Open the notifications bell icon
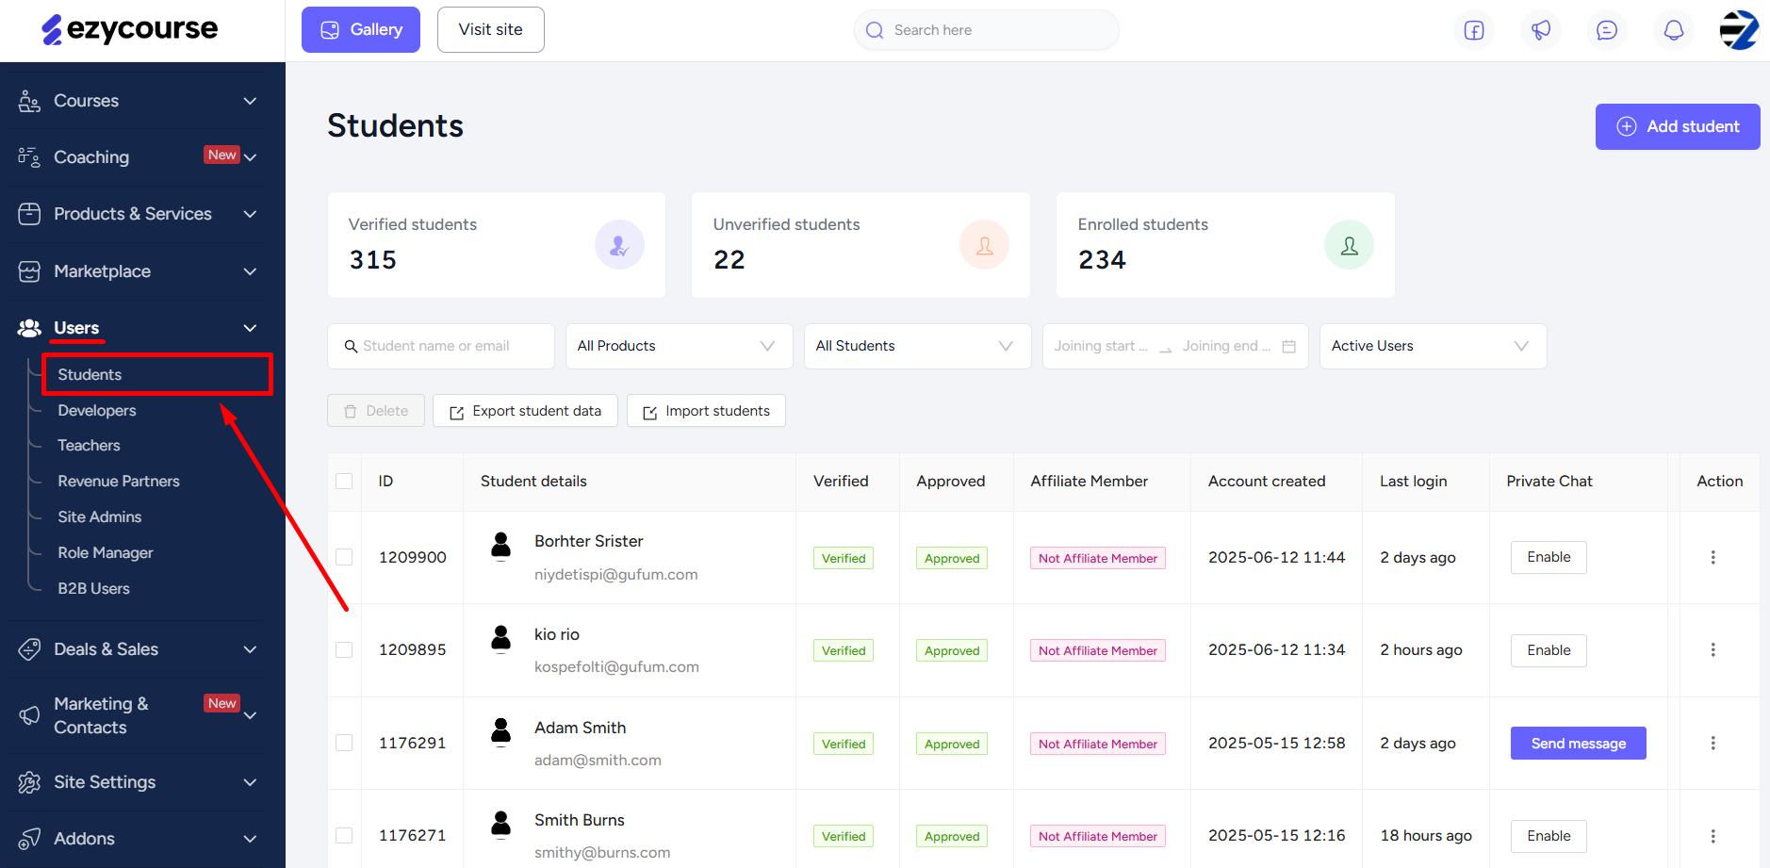The width and height of the screenshot is (1770, 868). tap(1674, 30)
